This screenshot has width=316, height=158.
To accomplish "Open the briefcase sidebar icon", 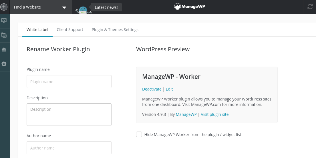I will click(x=4, y=50).
